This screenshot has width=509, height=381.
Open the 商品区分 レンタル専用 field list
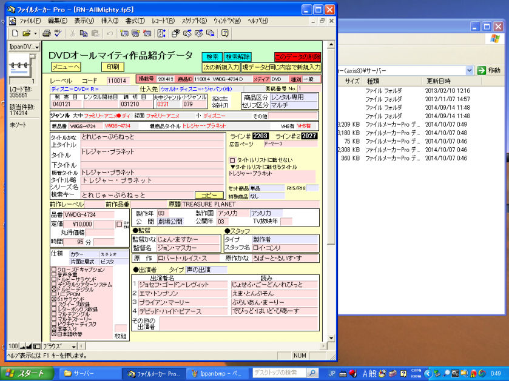(x=294, y=97)
